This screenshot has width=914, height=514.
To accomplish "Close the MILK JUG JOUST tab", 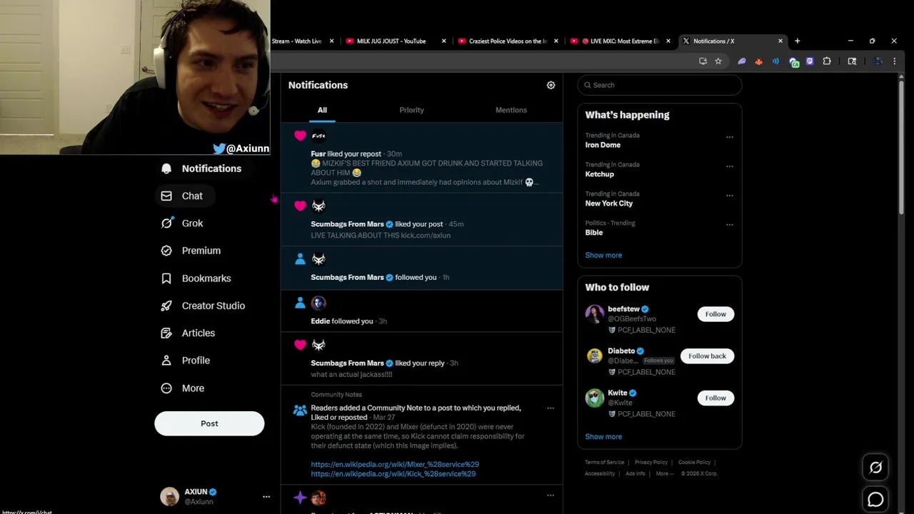I will coord(443,41).
